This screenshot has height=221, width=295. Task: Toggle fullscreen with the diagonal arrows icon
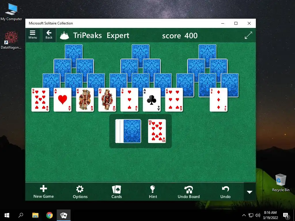click(248, 35)
